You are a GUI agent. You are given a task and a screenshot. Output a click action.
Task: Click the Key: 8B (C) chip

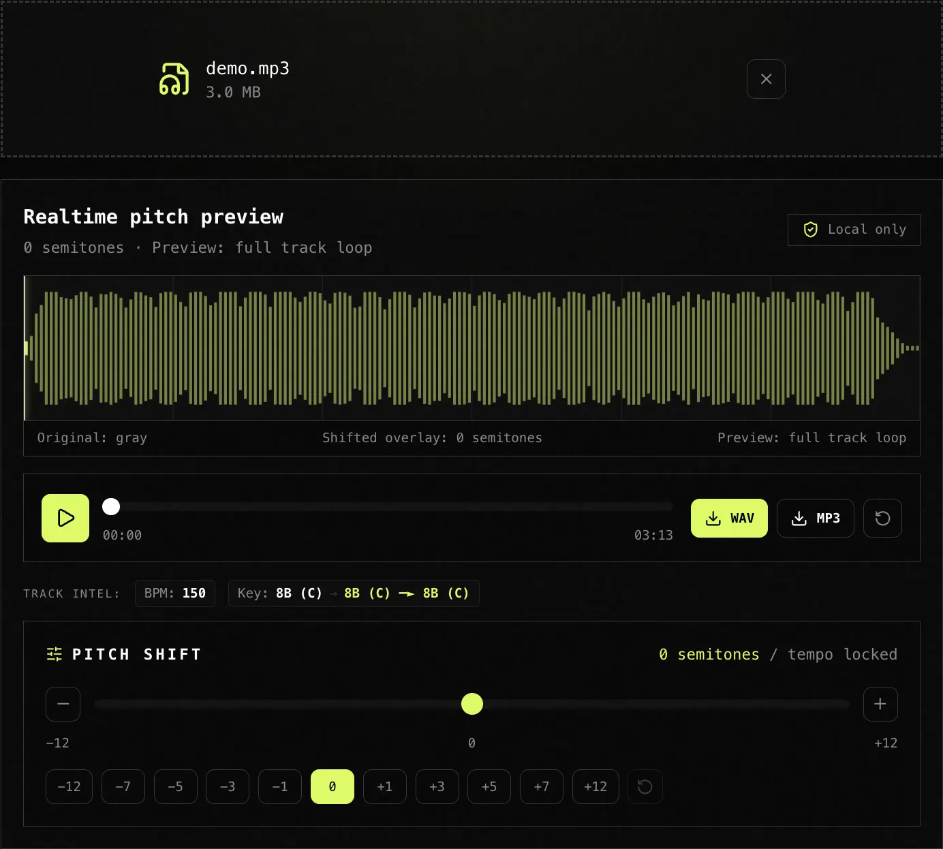coord(354,593)
